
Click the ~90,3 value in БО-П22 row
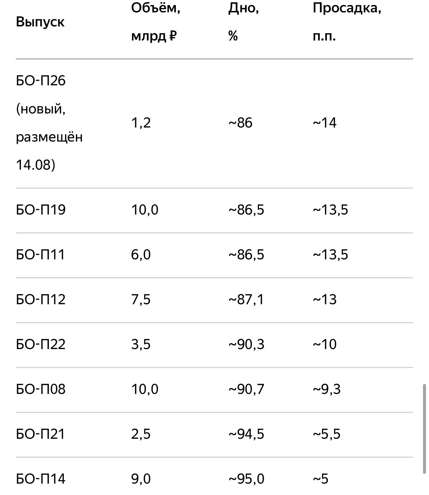click(246, 344)
